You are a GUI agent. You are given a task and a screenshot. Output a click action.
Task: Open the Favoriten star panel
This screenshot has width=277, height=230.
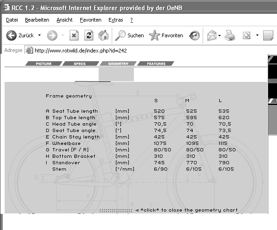click(154, 35)
